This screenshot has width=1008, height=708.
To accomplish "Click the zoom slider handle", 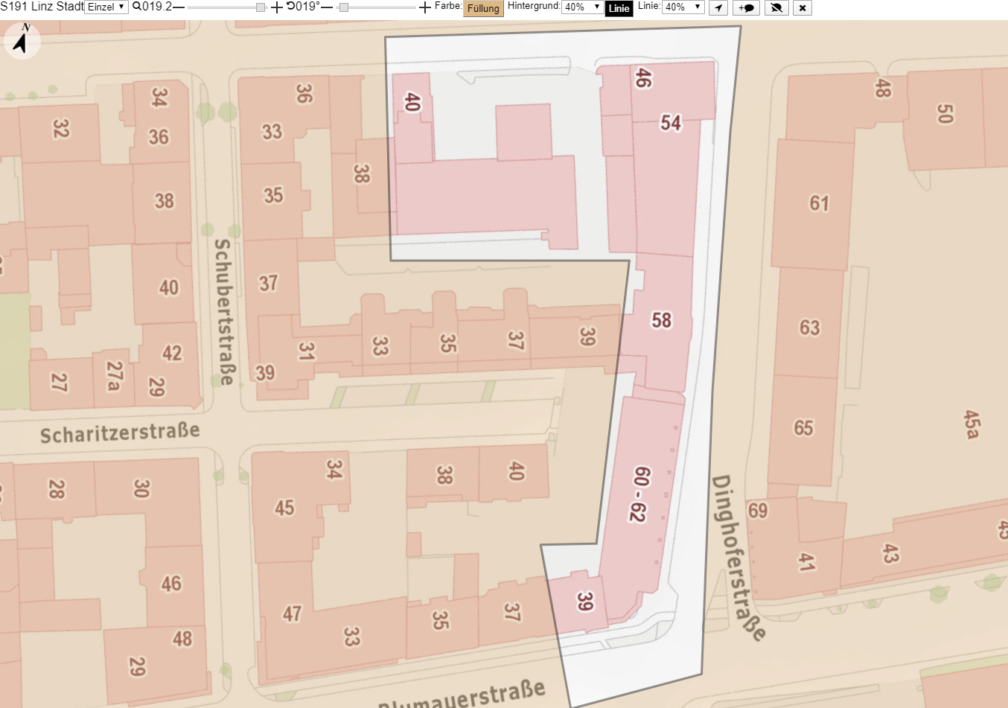I will pos(261,7).
